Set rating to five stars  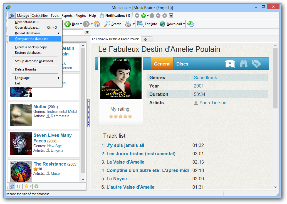coord(130,116)
